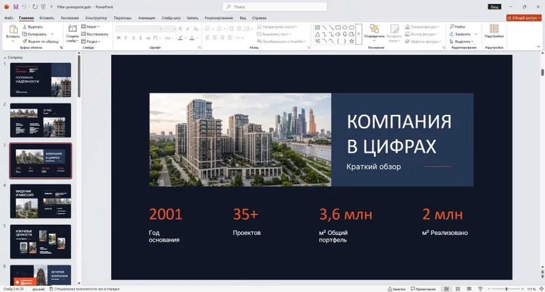This screenshot has height=292, width=545.
Task: Select the triangle shape in the shapes gallery
Action: (x=317, y=34)
